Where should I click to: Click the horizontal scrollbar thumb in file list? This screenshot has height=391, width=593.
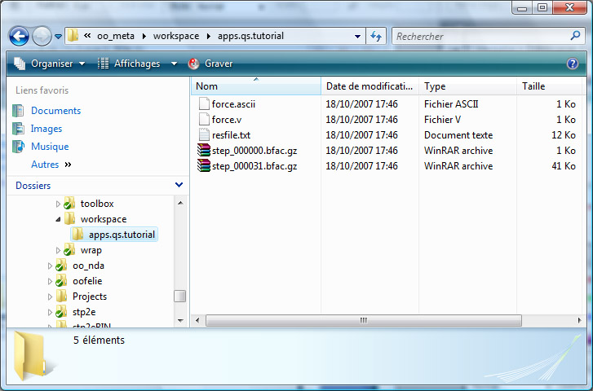tap(364, 320)
